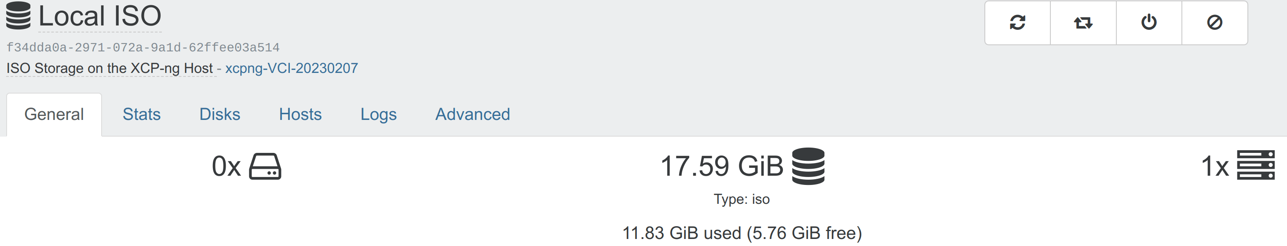Open the General tab
This screenshot has width=1287, height=246.
pos(54,114)
